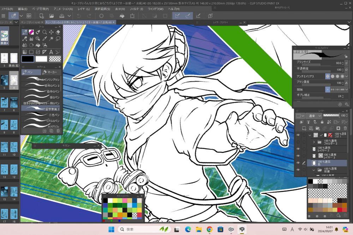Select the Auto select magic wand tool
This screenshot has height=235, width=353.
(51, 39)
